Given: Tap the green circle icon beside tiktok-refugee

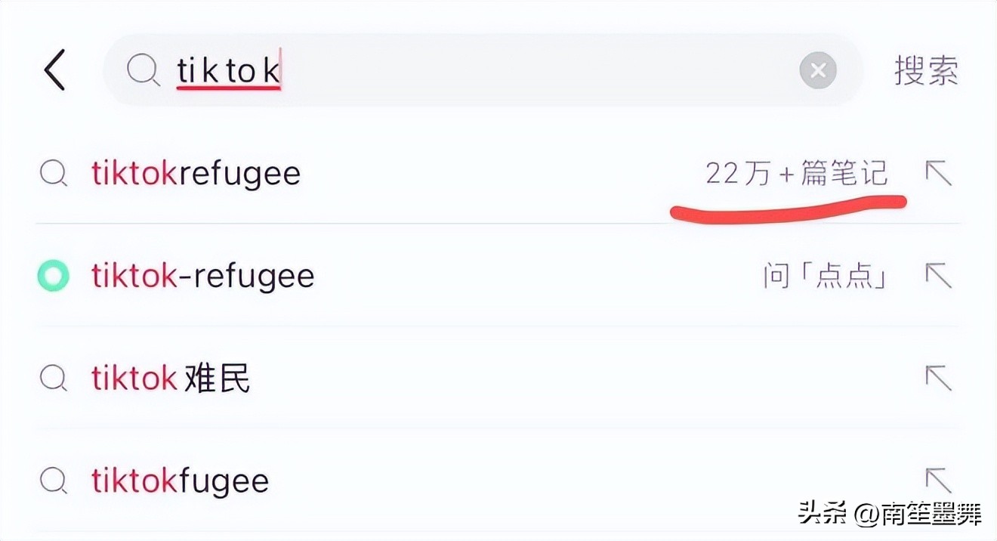Looking at the screenshot, I should click(54, 276).
